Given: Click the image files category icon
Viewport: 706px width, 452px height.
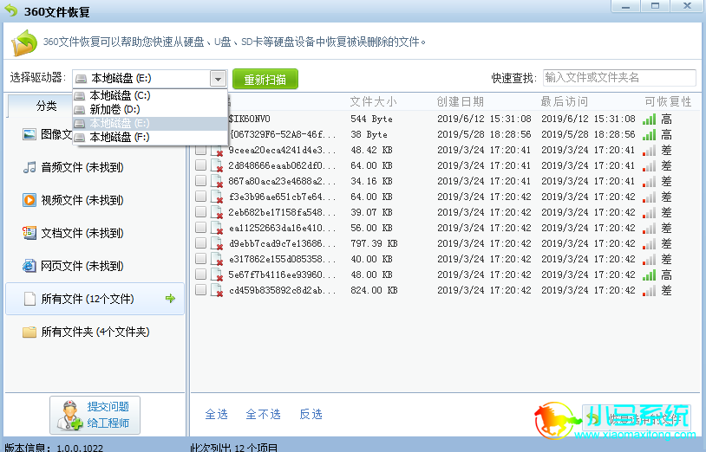Looking at the screenshot, I should point(29,134).
